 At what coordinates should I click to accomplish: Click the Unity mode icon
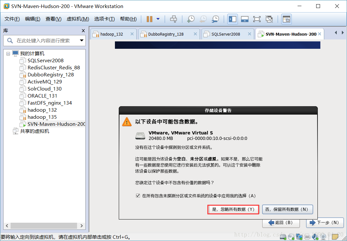click(269, 19)
